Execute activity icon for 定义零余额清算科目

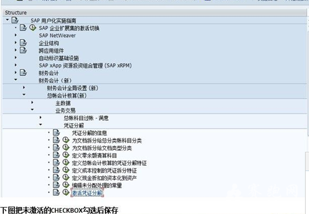click(66, 155)
